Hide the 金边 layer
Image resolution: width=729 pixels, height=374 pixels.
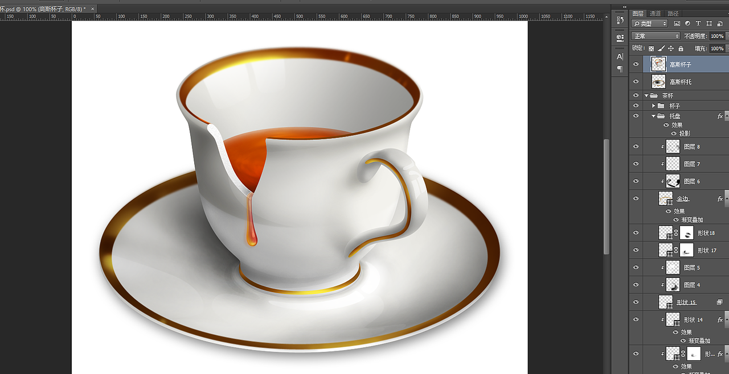click(636, 198)
